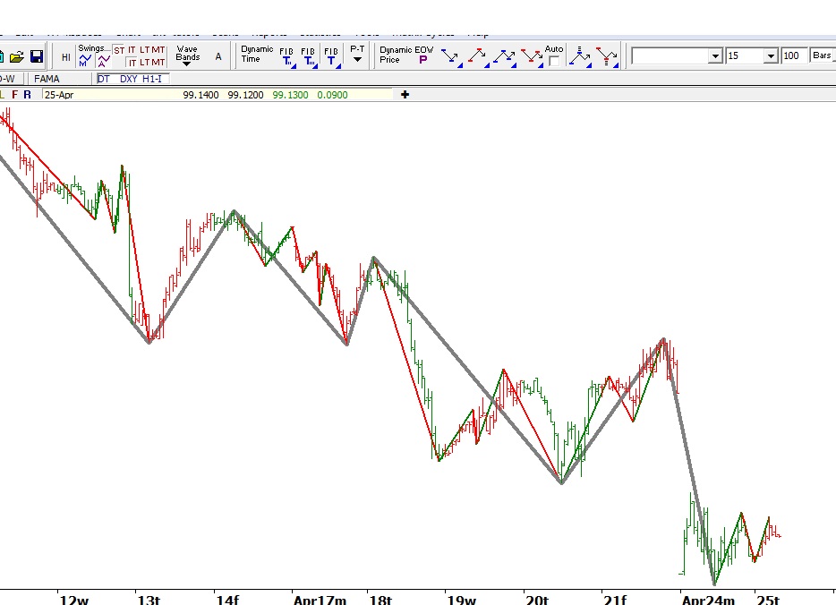Select the first FIB tool after Dynamic Time
The image size is (836, 605).
(286, 57)
